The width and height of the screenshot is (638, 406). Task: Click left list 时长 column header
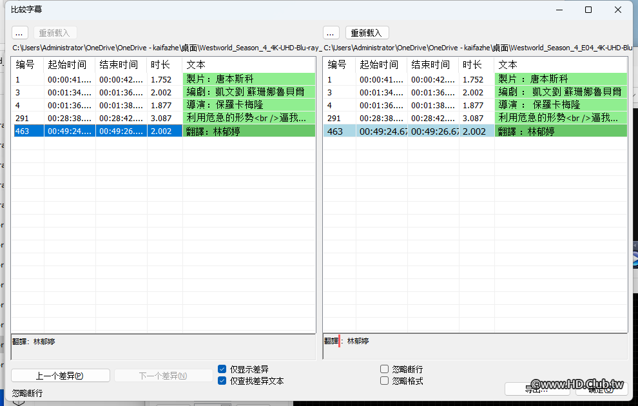tap(165, 64)
